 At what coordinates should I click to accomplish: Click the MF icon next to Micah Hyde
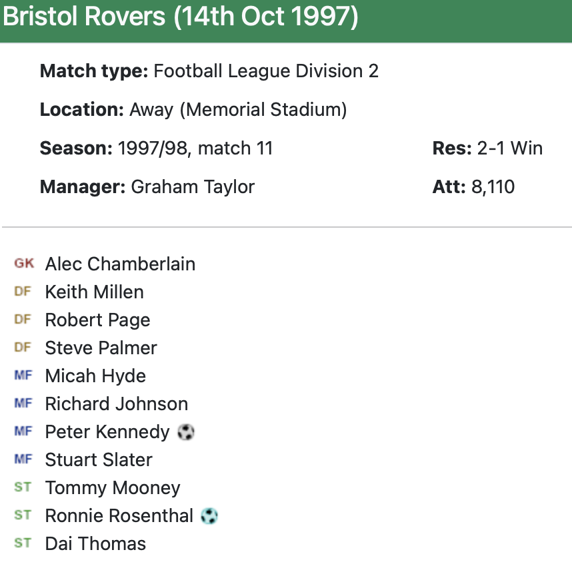coord(23,376)
